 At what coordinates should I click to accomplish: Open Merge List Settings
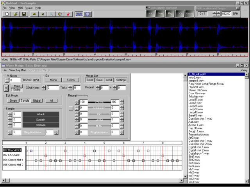click(x=121, y=80)
